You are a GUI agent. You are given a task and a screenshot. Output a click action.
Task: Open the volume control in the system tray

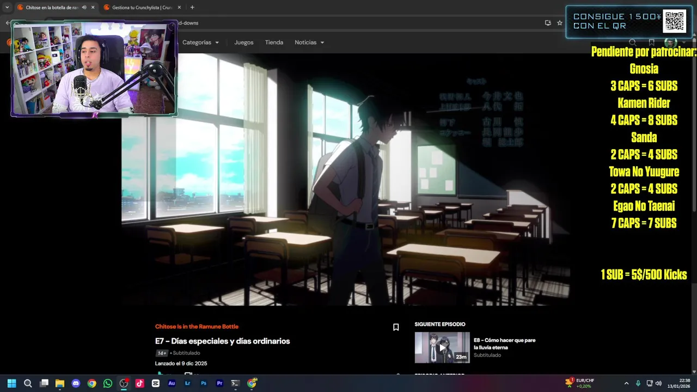click(658, 383)
